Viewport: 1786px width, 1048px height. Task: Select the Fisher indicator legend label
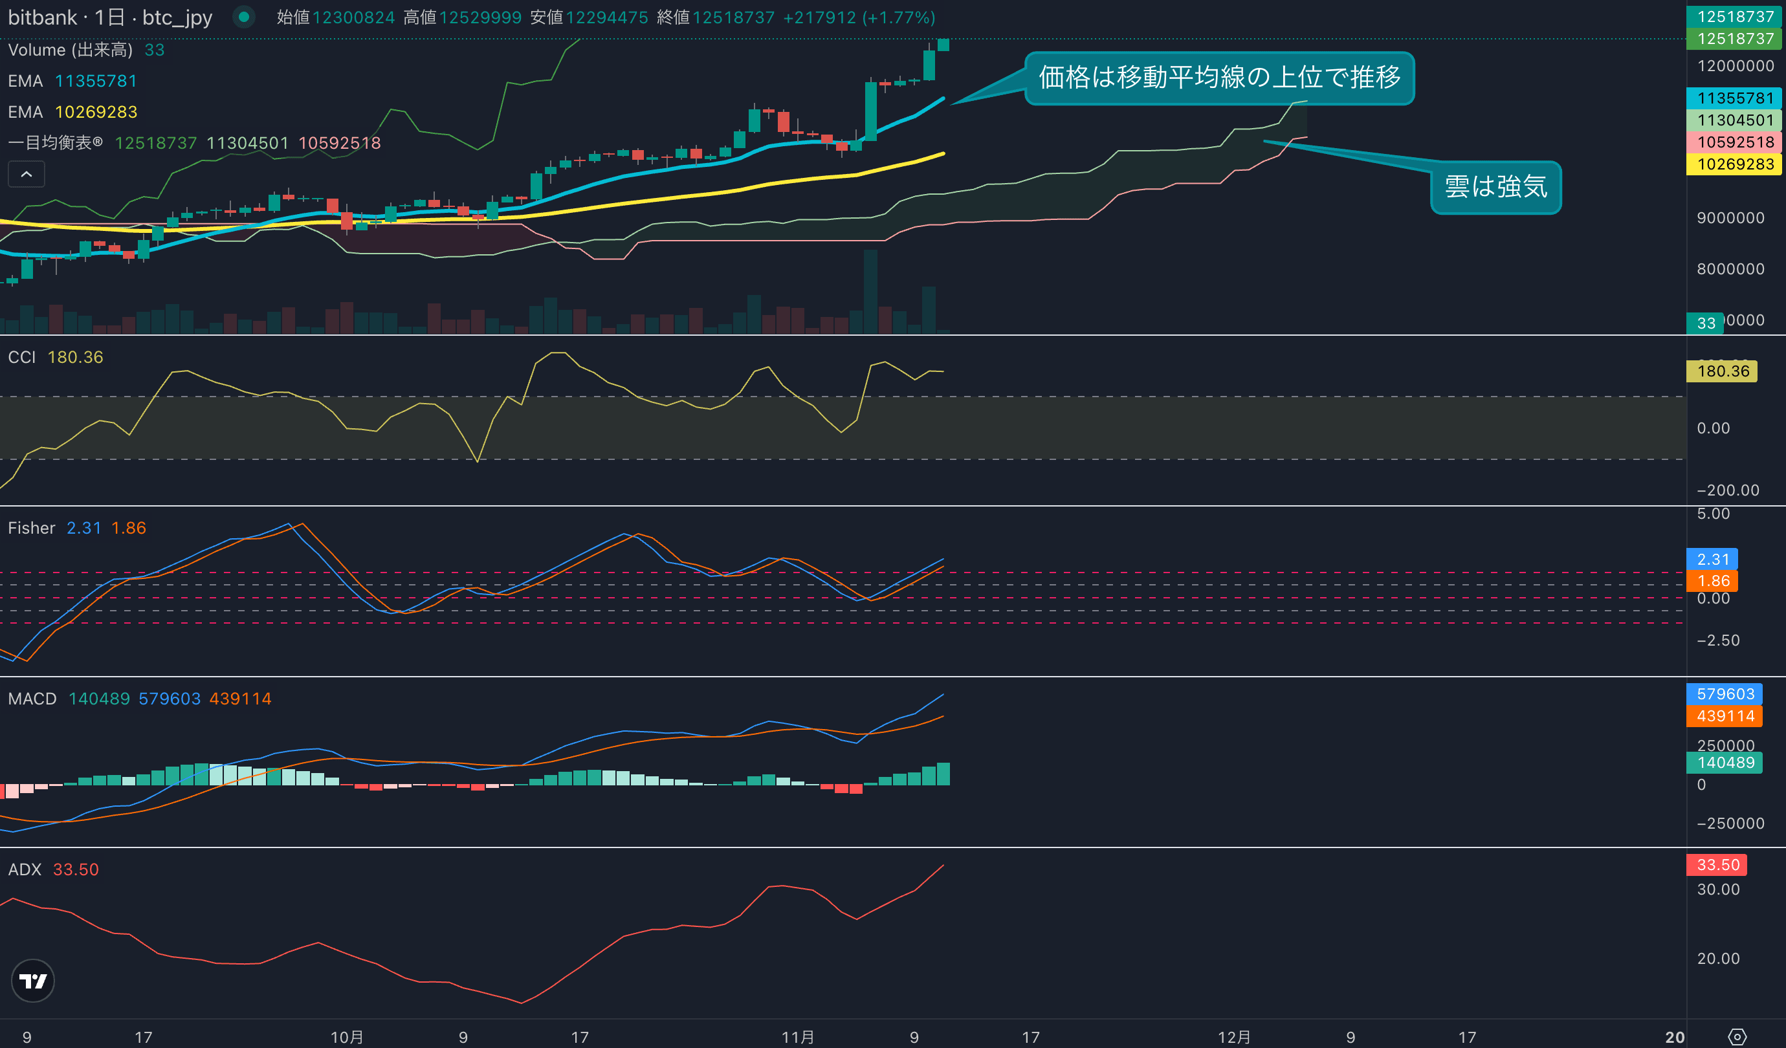click(31, 528)
